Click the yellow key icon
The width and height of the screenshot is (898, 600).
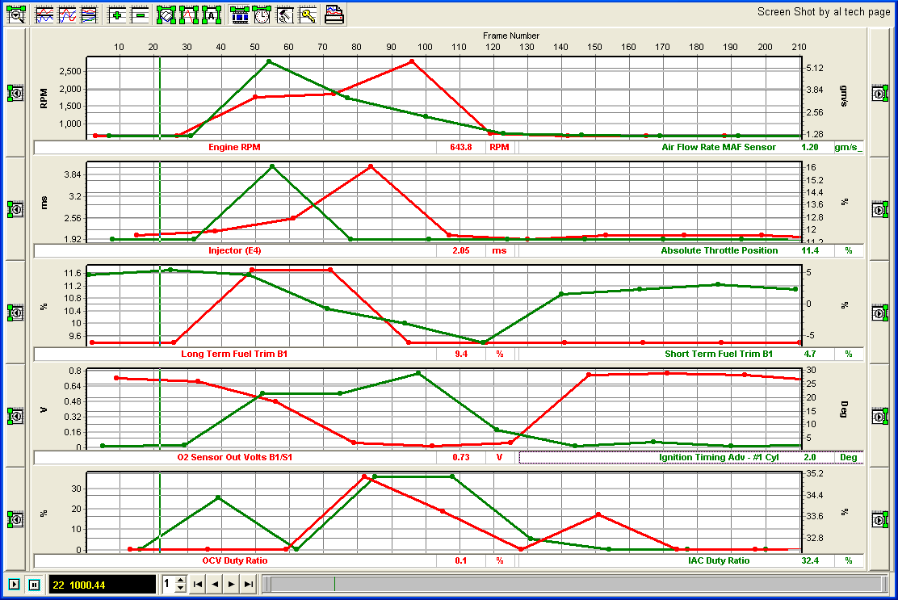(x=308, y=14)
